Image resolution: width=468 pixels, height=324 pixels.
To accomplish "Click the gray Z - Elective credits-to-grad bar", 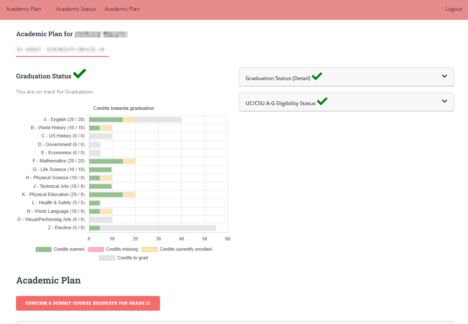I will point(157,228).
